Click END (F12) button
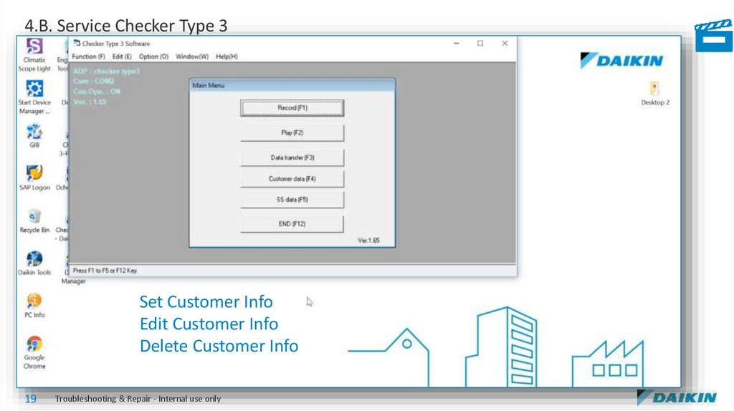 tap(292, 224)
